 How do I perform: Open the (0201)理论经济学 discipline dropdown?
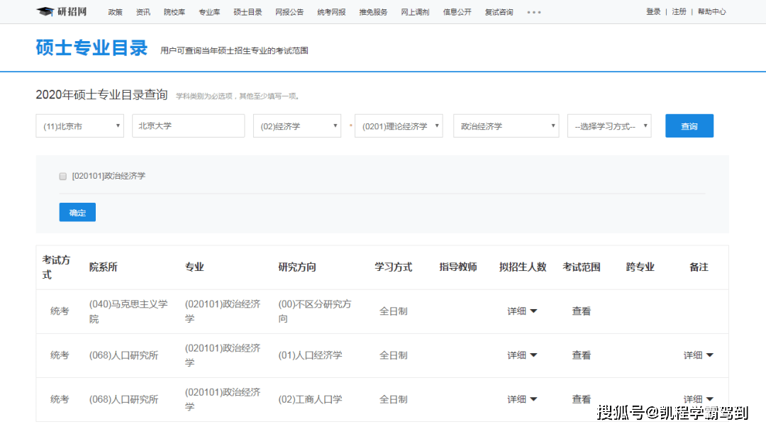tap(399, 126)
